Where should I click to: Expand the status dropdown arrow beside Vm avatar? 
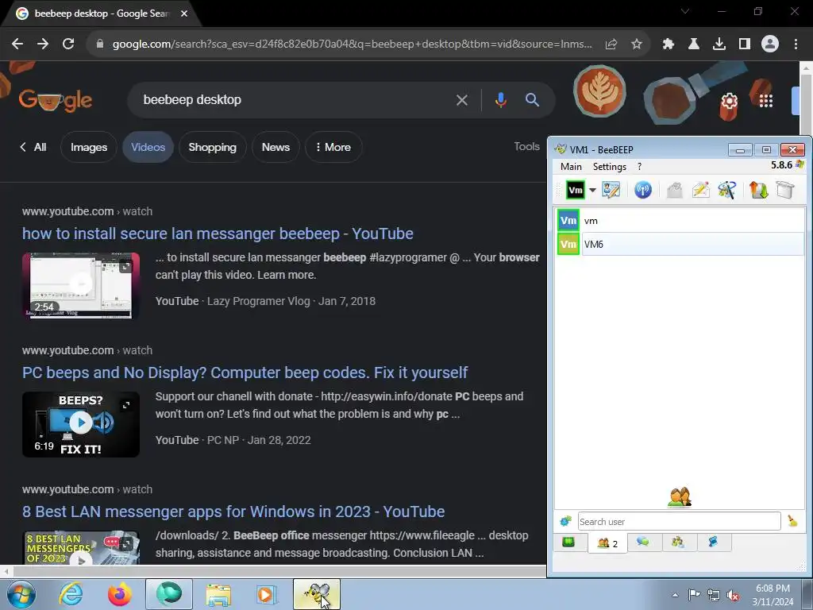(x=592, y=190)
